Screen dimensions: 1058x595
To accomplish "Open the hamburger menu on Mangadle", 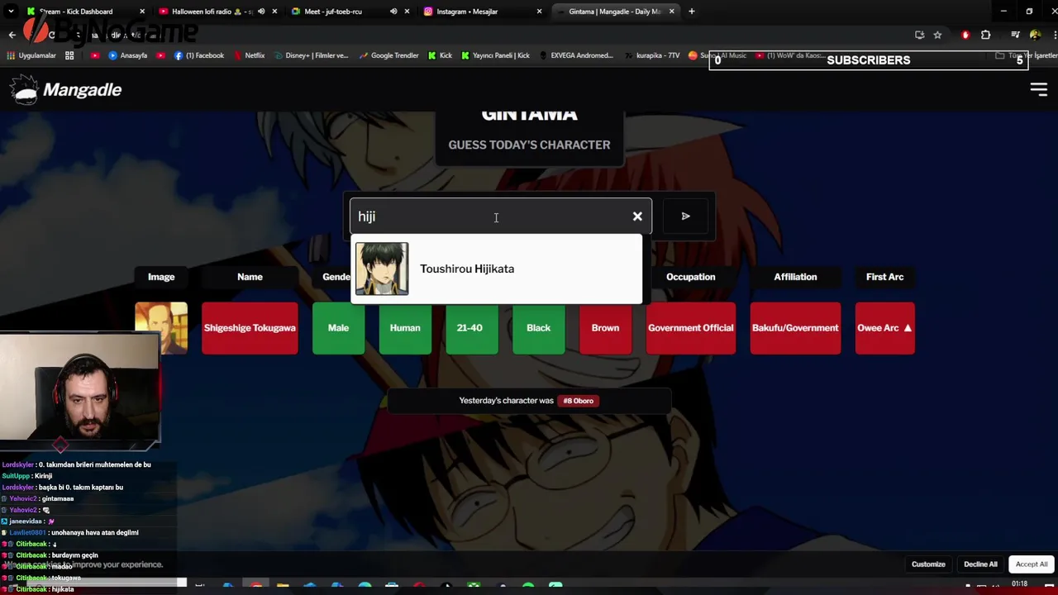I will 1038,89.
